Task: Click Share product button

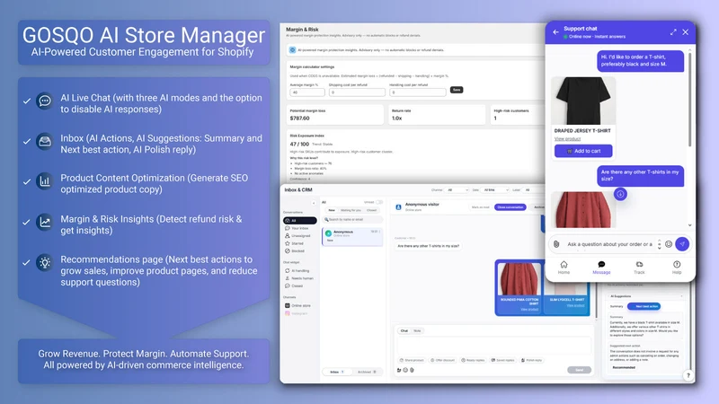Action: tap(412, 361)
